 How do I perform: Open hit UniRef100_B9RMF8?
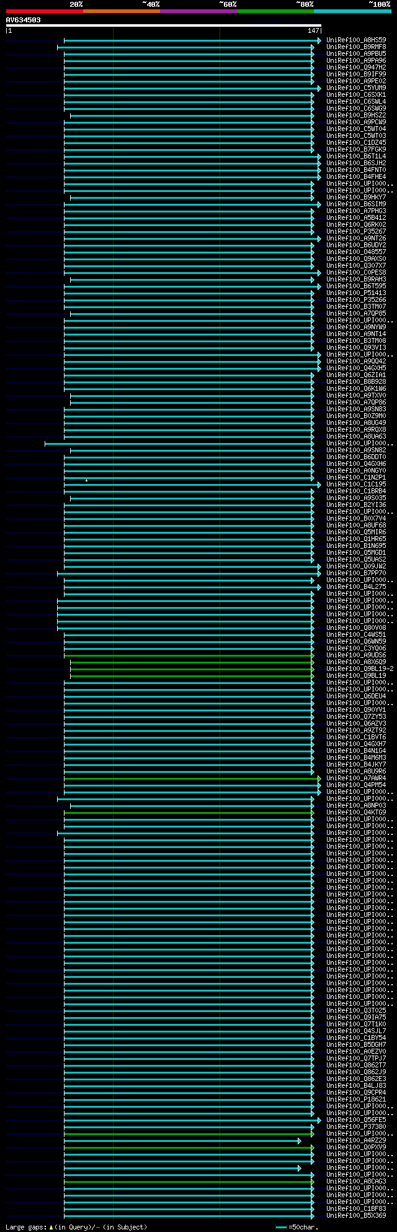[356, 47]
